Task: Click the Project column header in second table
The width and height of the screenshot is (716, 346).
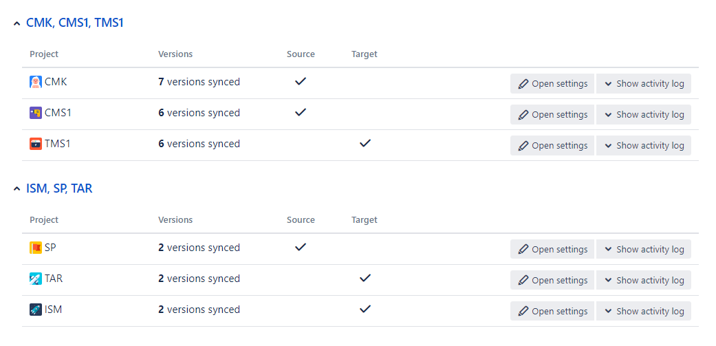Action: [x=44, y=220]
